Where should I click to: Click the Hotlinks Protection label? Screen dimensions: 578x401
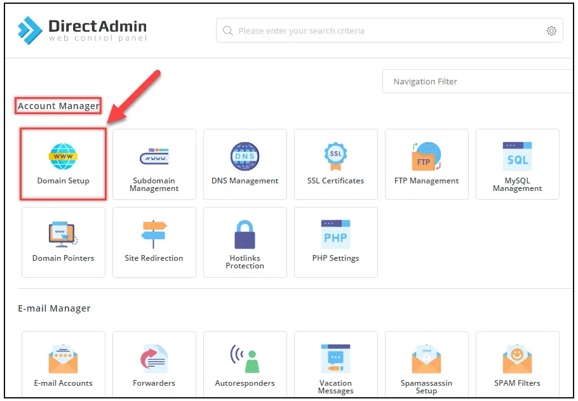click(x=245, y=262)
